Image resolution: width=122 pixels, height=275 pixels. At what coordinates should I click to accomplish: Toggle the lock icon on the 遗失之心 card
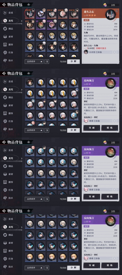click(x=117, y=11)
